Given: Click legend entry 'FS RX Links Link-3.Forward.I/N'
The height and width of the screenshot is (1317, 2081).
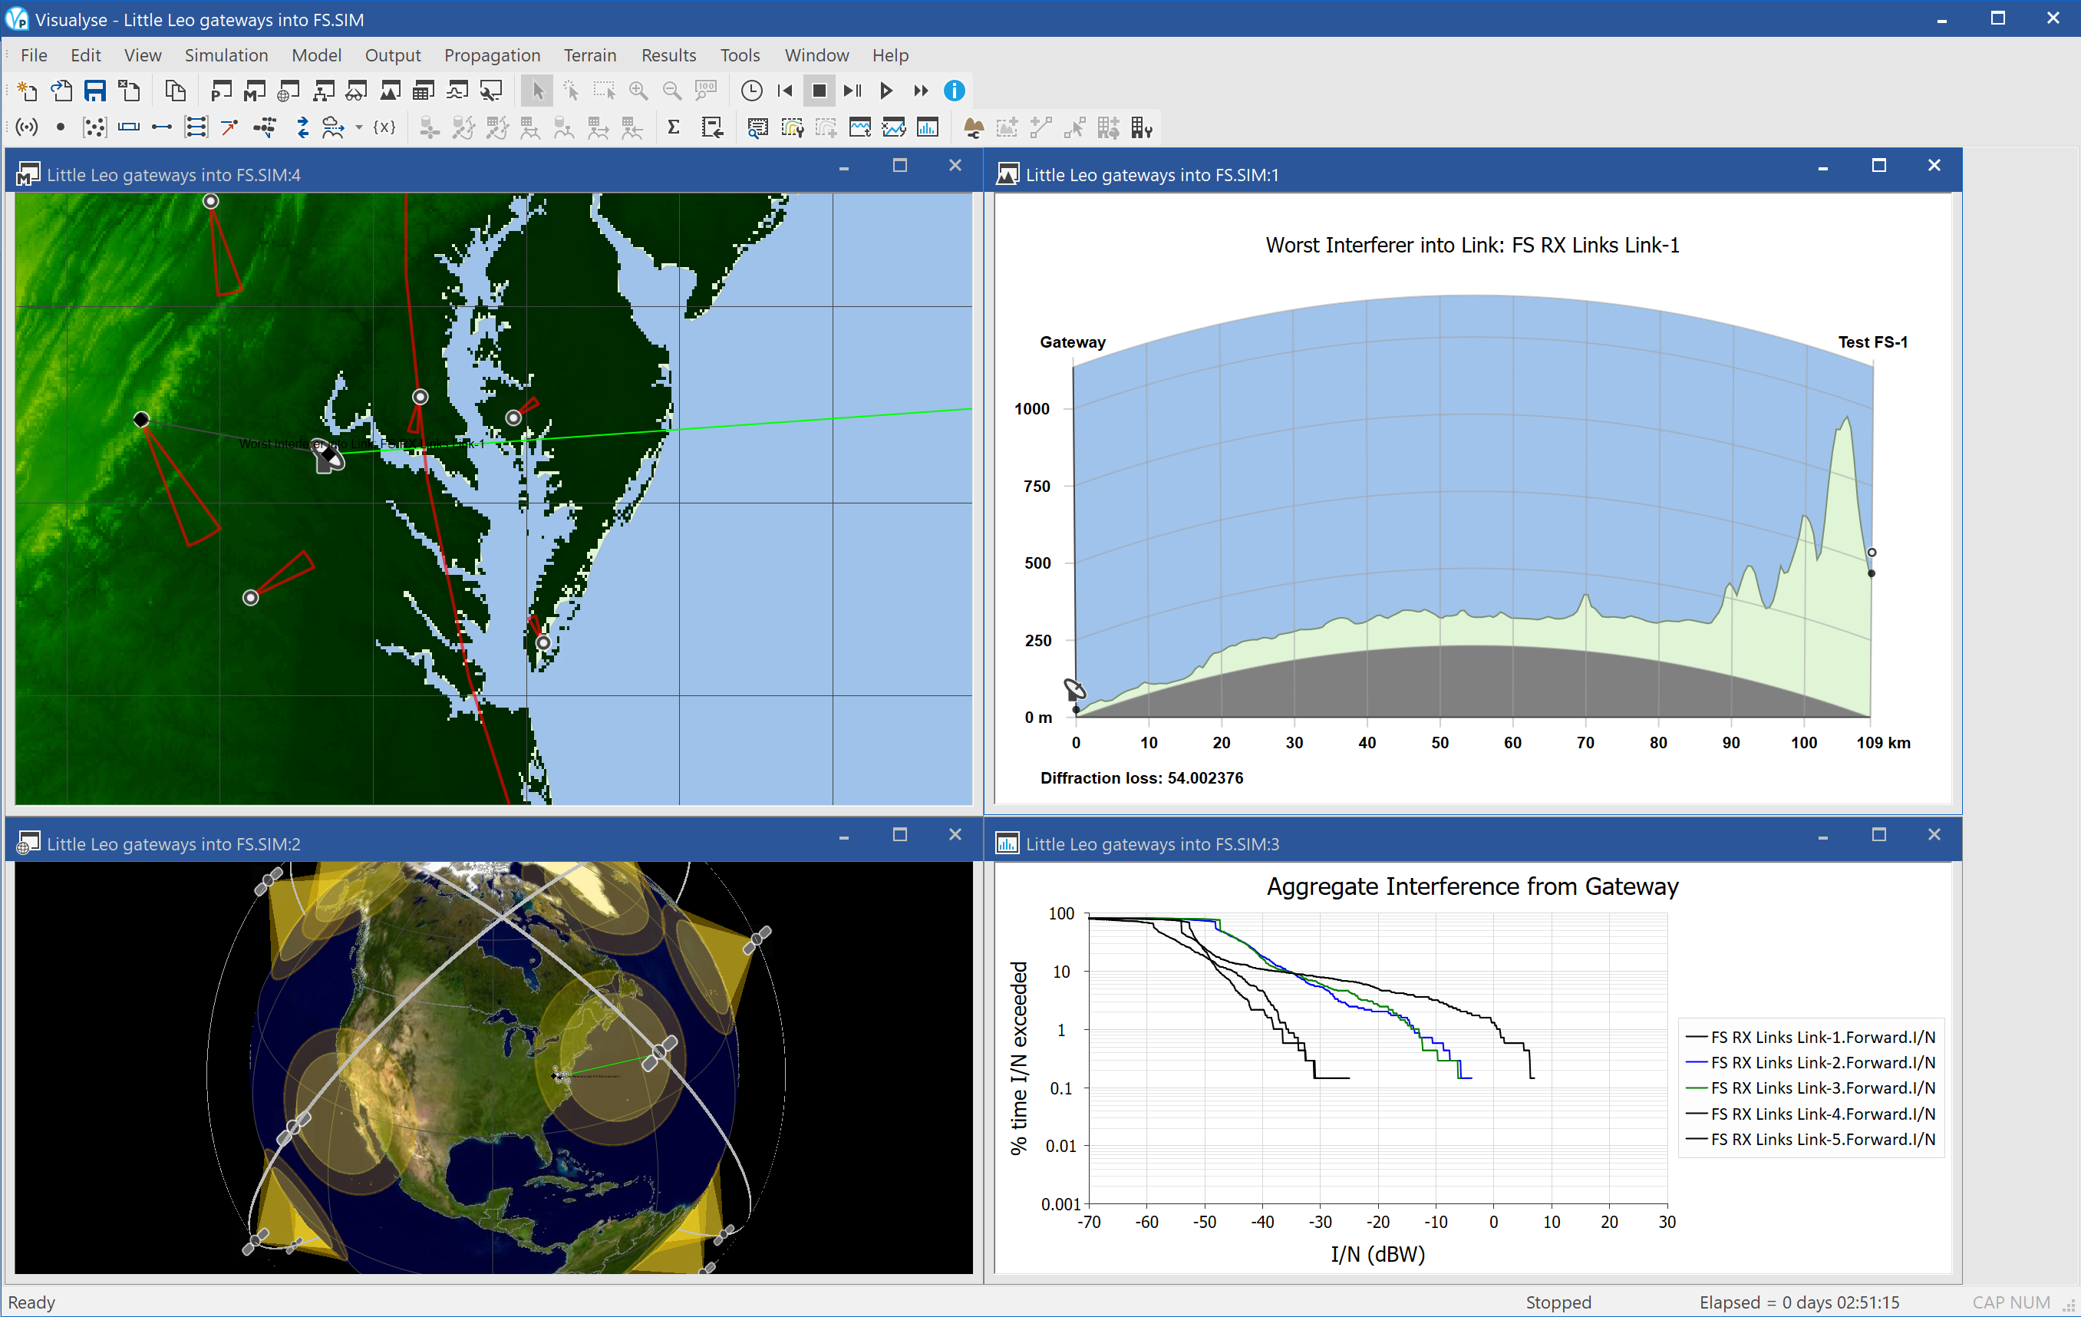Looking at the screenshot, I should point(1810,1088).
